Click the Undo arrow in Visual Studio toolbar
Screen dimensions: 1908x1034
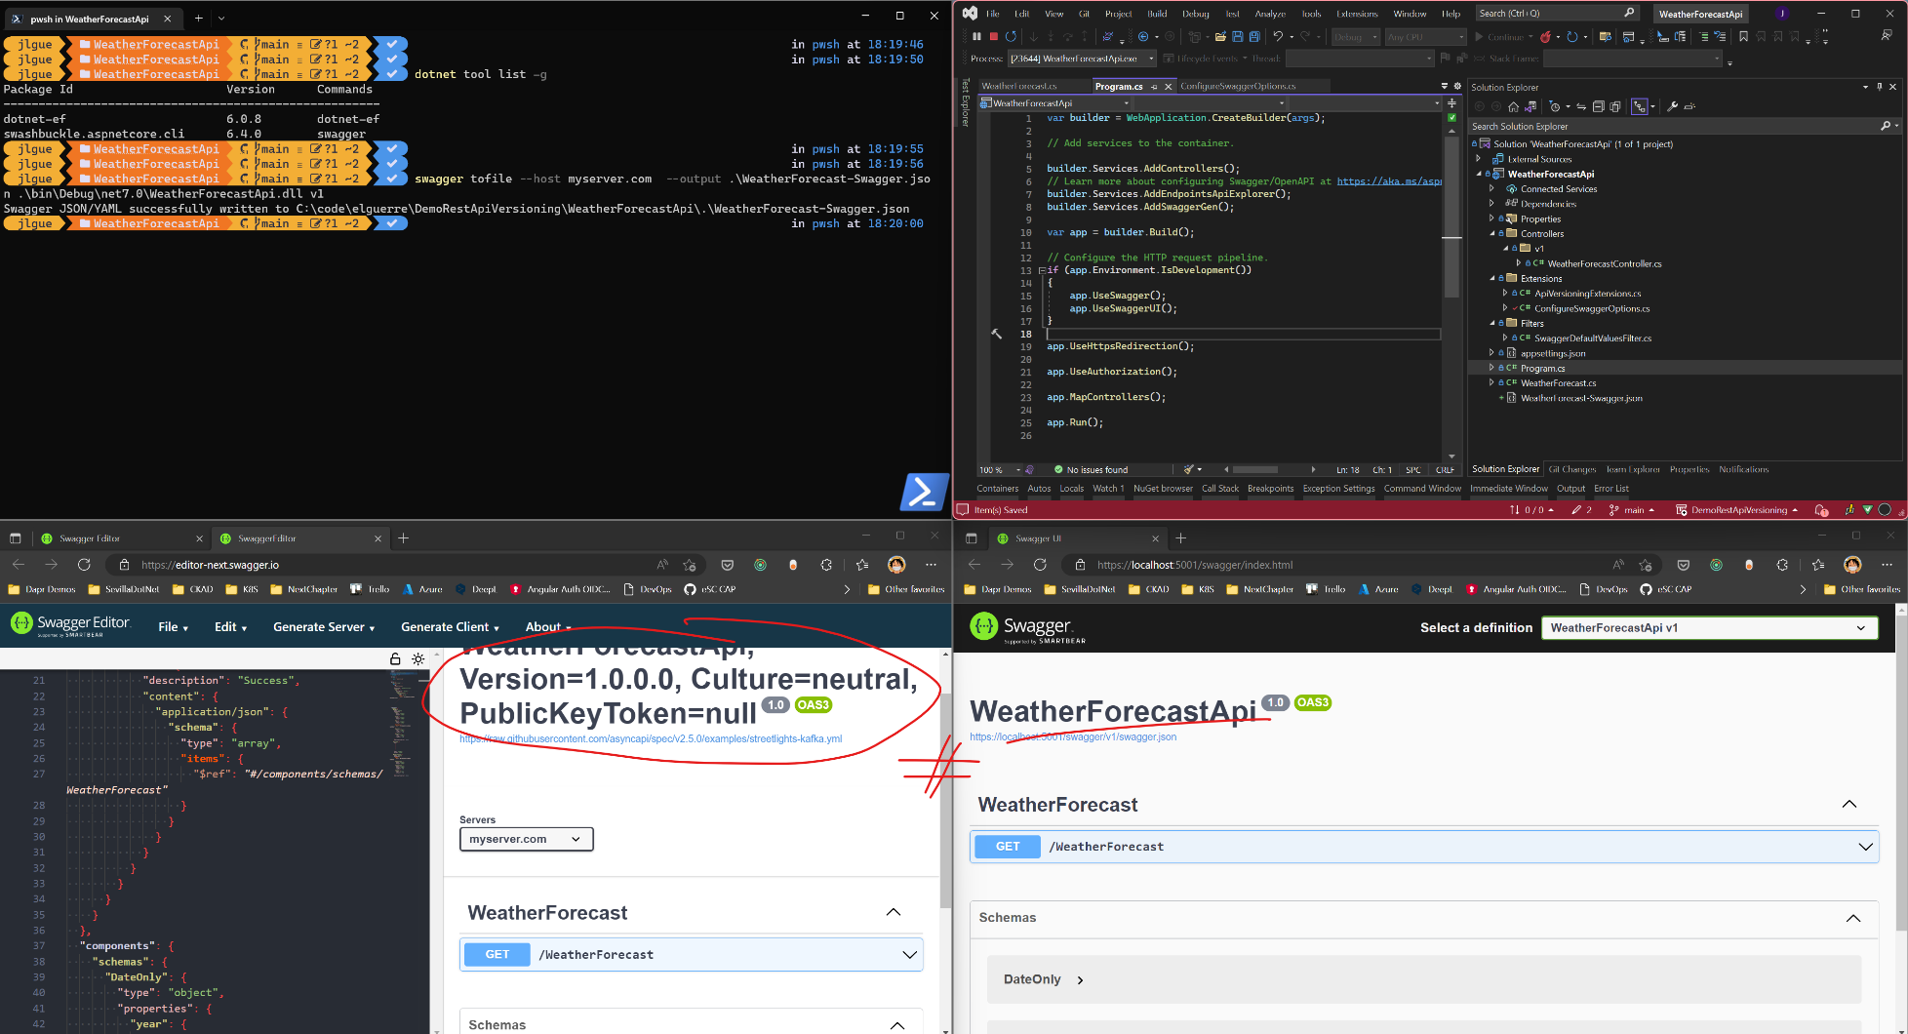coord(1278,37)
